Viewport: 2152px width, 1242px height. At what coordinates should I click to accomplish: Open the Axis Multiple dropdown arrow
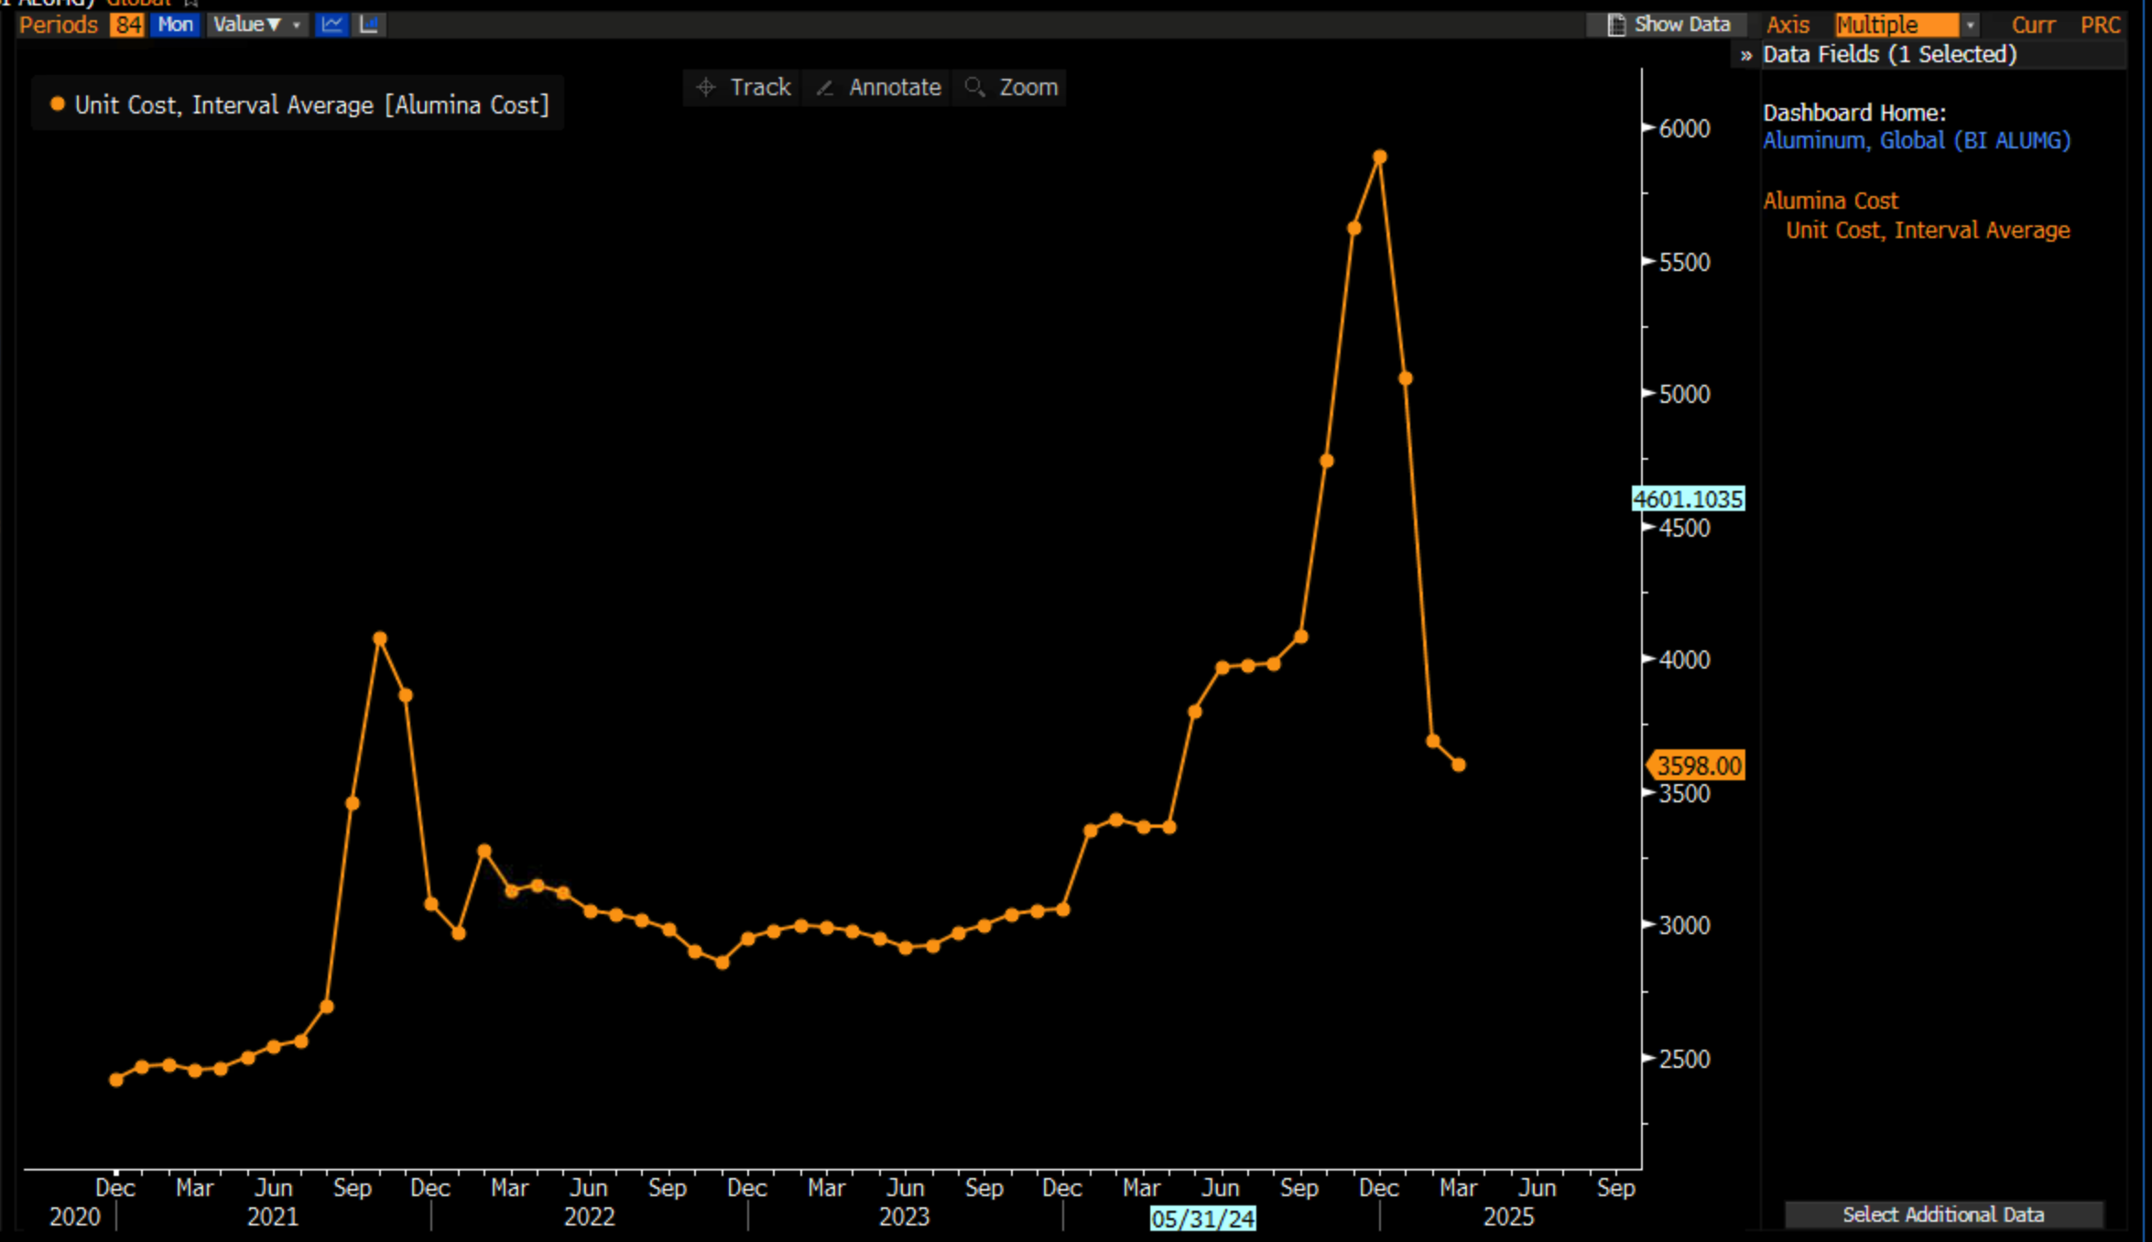[1970, 25]
